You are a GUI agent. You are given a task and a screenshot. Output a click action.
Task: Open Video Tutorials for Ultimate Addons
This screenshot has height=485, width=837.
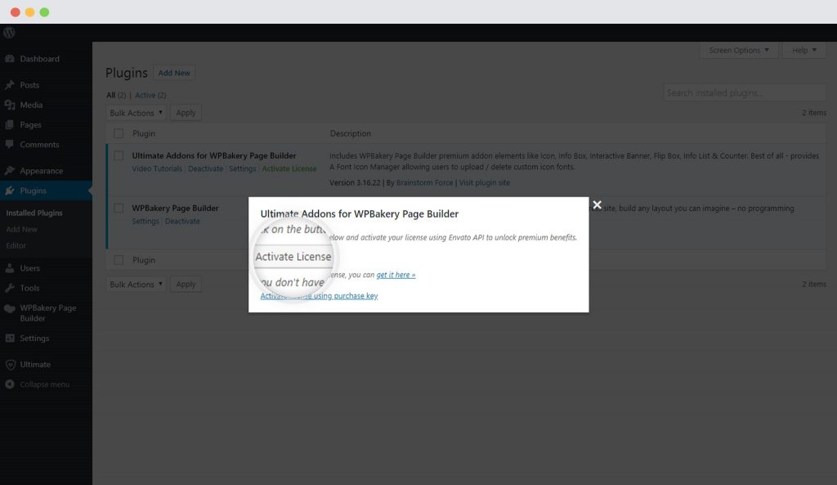point(157,168)
